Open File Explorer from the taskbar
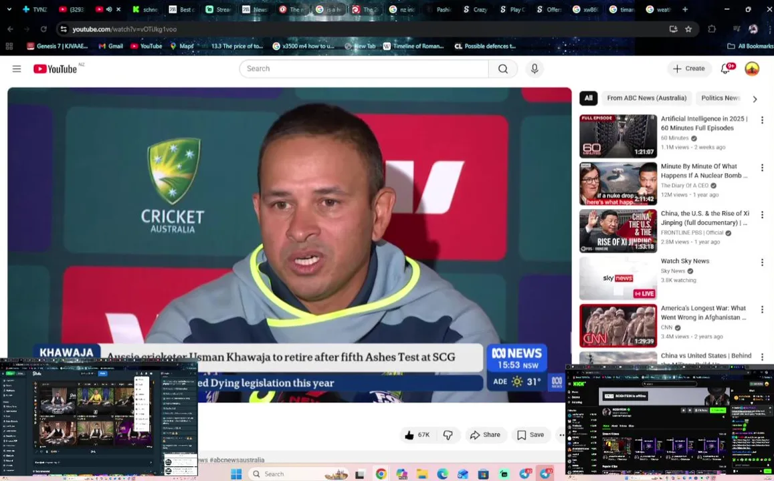 pyautogui.click(x=422, y=474)
